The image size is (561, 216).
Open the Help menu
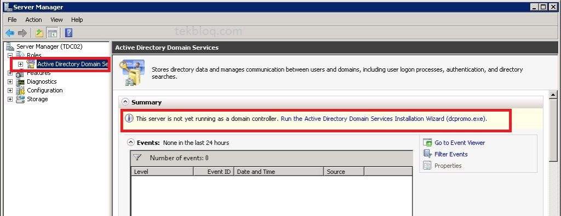pos(77,20)
